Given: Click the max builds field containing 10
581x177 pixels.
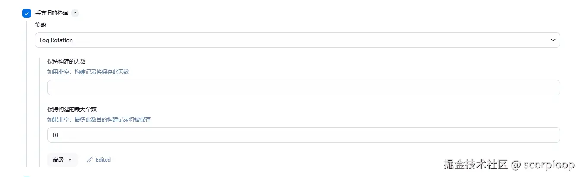Looking at the screenshot, I should (303, 135).
